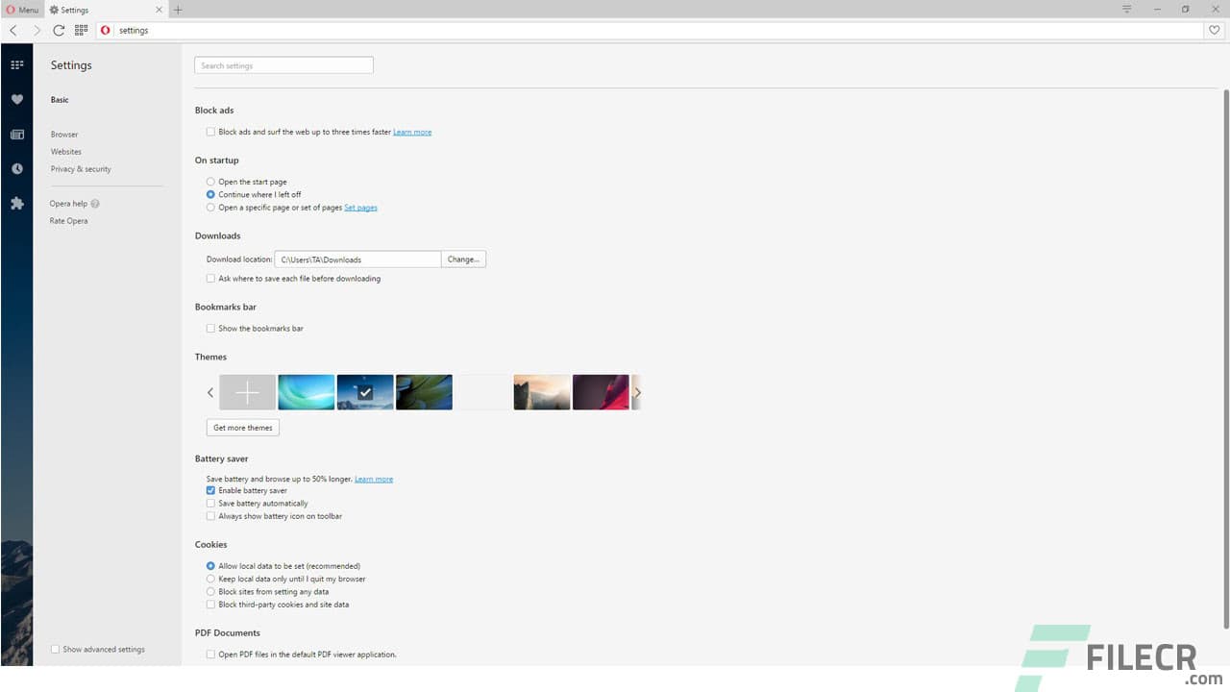1230x692 pixels.
Task: Open Personal News in the sidebar
Action: pos(16,134)
